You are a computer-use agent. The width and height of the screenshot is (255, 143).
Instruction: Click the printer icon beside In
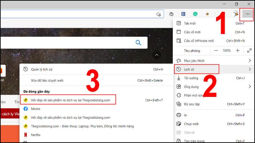(179, 115)
